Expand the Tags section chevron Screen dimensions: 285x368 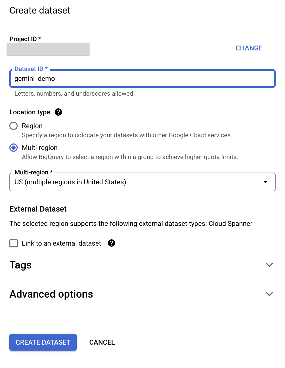click(x=269, y=265)
